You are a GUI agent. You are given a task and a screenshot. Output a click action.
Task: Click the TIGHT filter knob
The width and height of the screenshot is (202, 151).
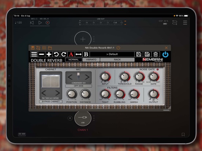click(x=105, y=94)
